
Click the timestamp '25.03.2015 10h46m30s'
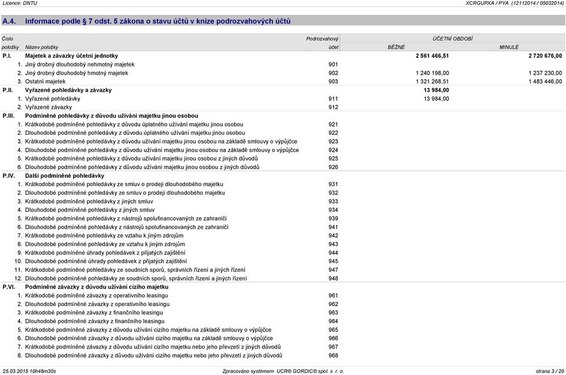pos(29,371)
